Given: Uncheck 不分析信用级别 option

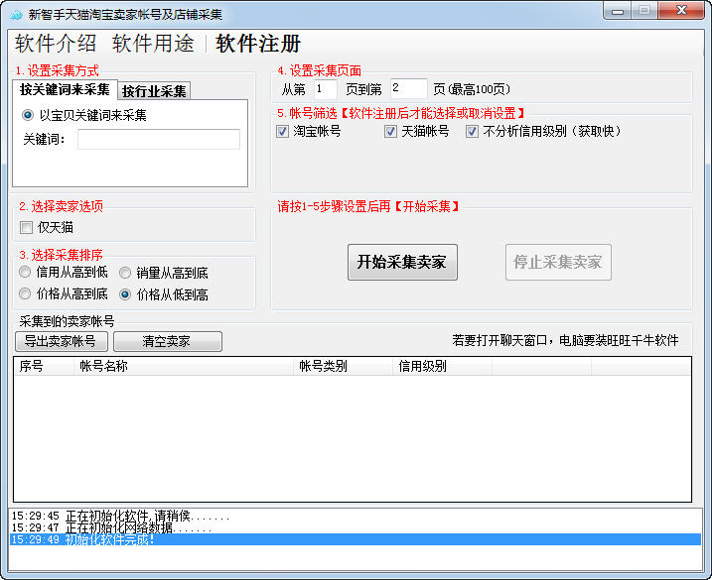Looking at the screenshot, I should tap(473, 132).
